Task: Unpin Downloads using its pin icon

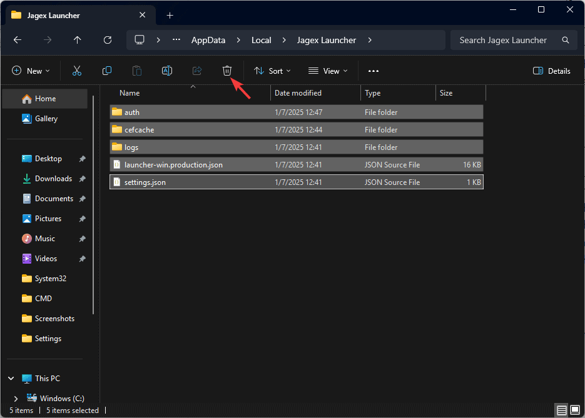Action: (83, 179)
